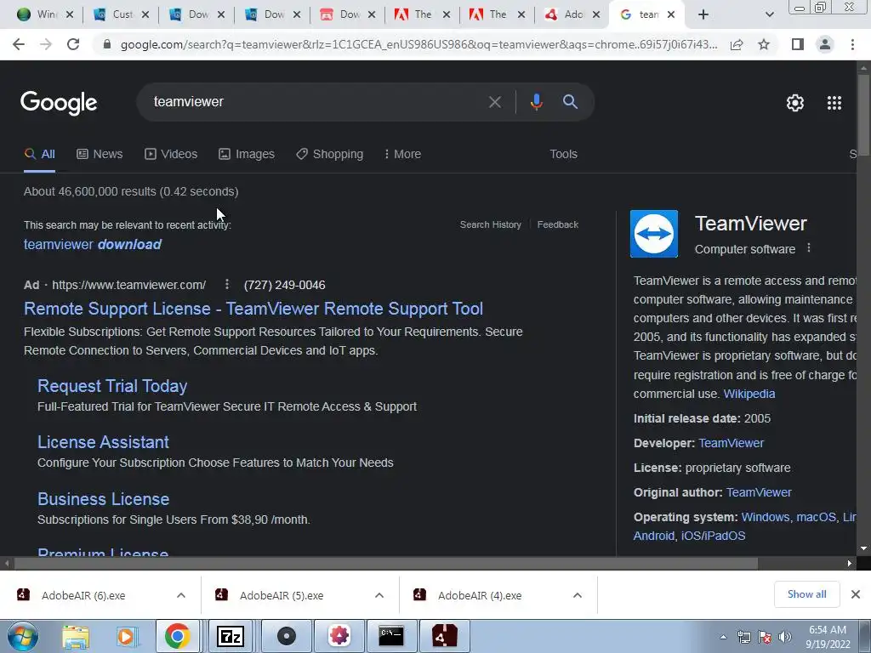This screenshot has height=653, width=871.
Task: Open the Chrome side panel icon
Action: pyautogui.click(x=798, y=44)
